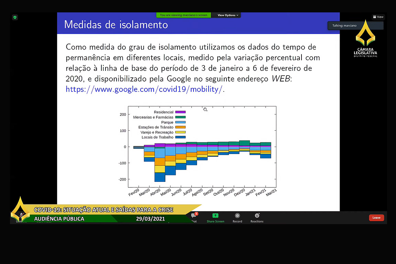Select the light blue Parque legend swatch
Image resolution: width=396 pixels, height=264 pixels.
(180, 122)
